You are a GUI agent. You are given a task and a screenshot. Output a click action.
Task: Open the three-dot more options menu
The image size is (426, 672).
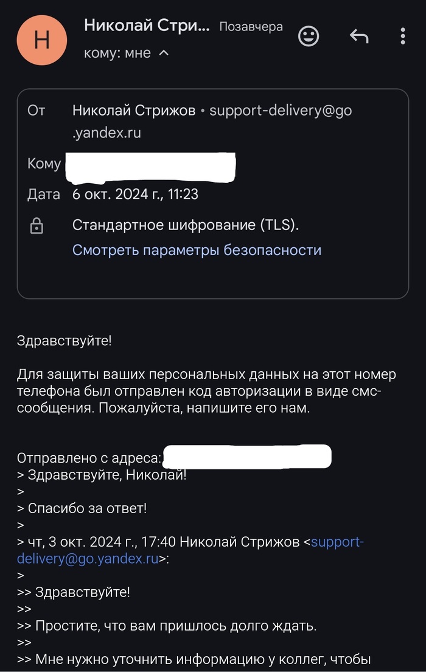[x=403, y=36]
